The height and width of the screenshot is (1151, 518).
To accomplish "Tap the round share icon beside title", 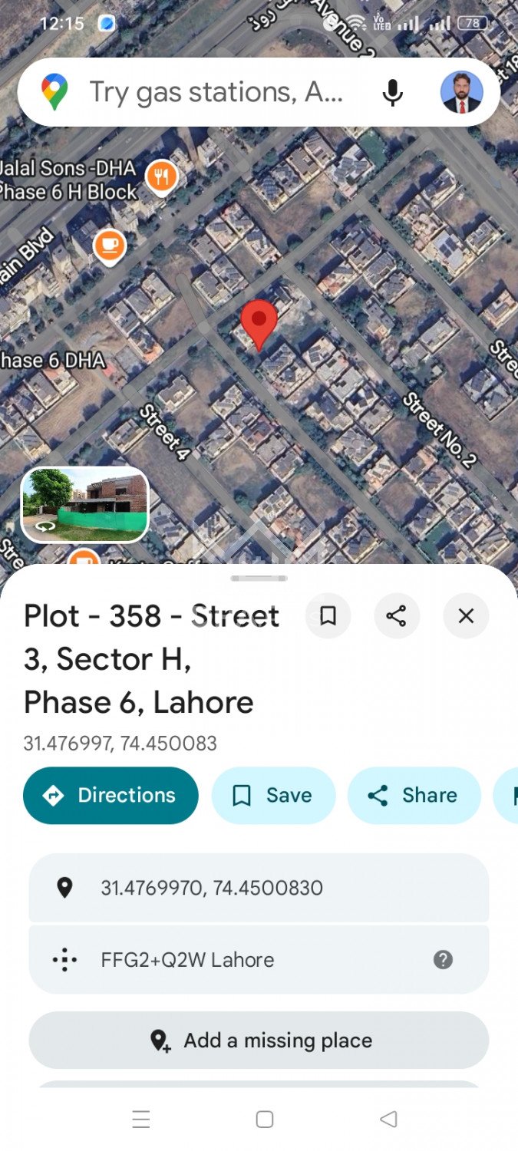I will point(397,615).
